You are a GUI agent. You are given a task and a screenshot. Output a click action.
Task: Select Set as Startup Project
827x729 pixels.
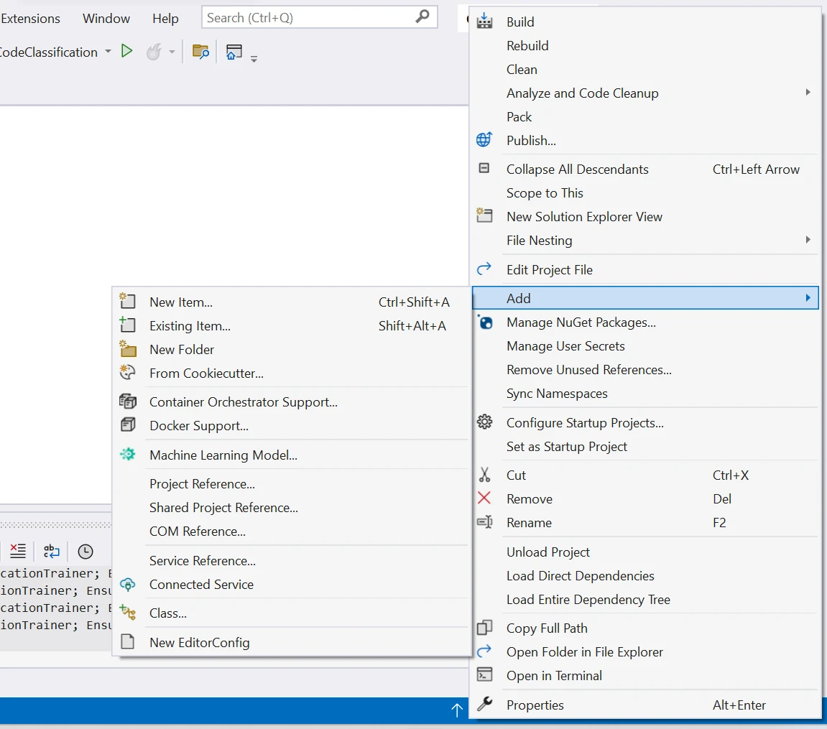(x=566, y=446)
